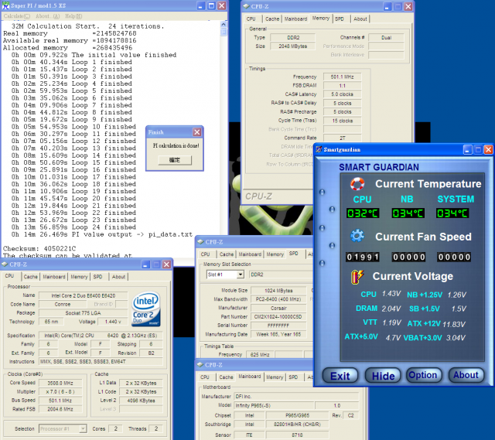Open Cache tab in CPU-Z CPU window

coord(31,277)
